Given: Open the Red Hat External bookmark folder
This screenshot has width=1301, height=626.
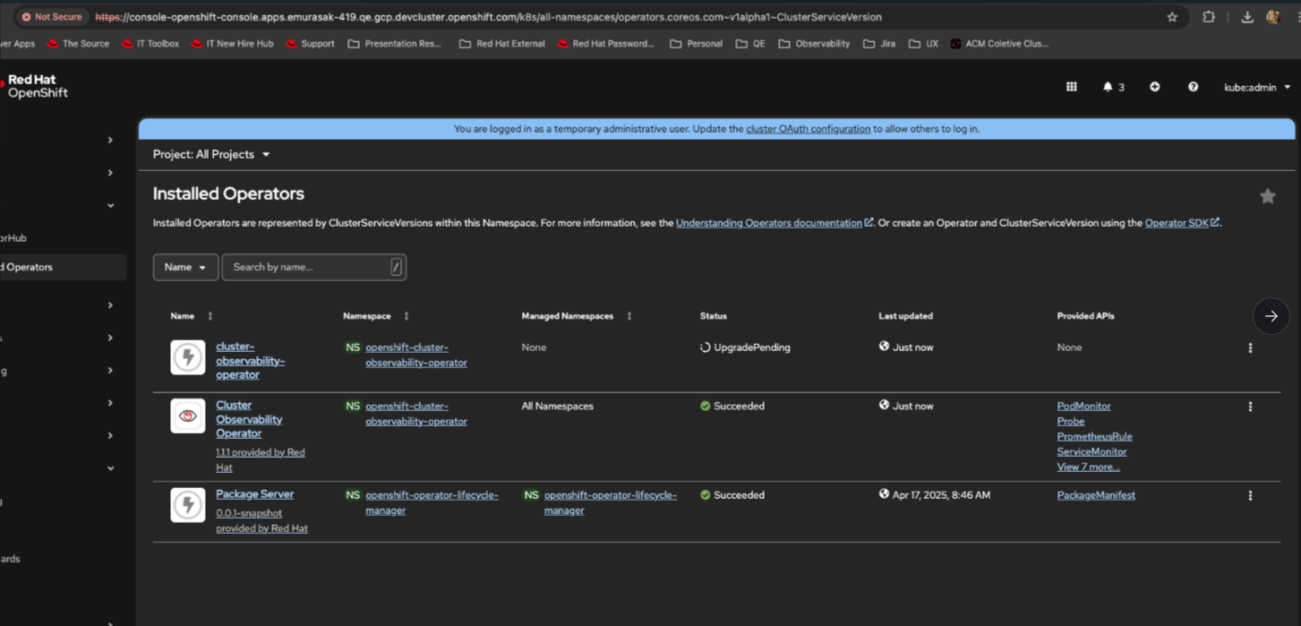Looking at the screenshot, I should click(x=501, y=43).
